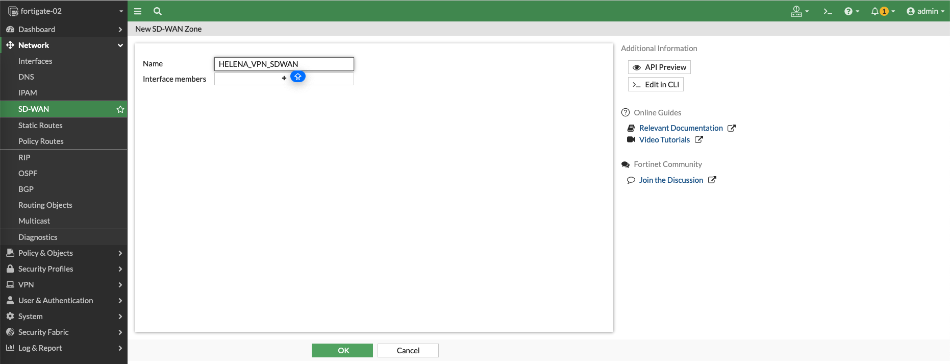This screenshot has height=364, width=950.
Task: Go to Static Routes menu item
Action: coord(40,126)
